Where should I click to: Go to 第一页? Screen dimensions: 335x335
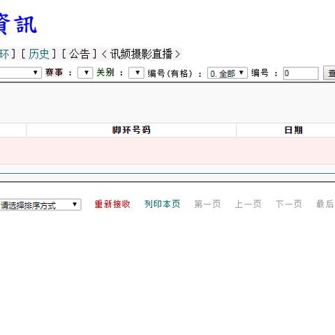[x=207, y=204]
